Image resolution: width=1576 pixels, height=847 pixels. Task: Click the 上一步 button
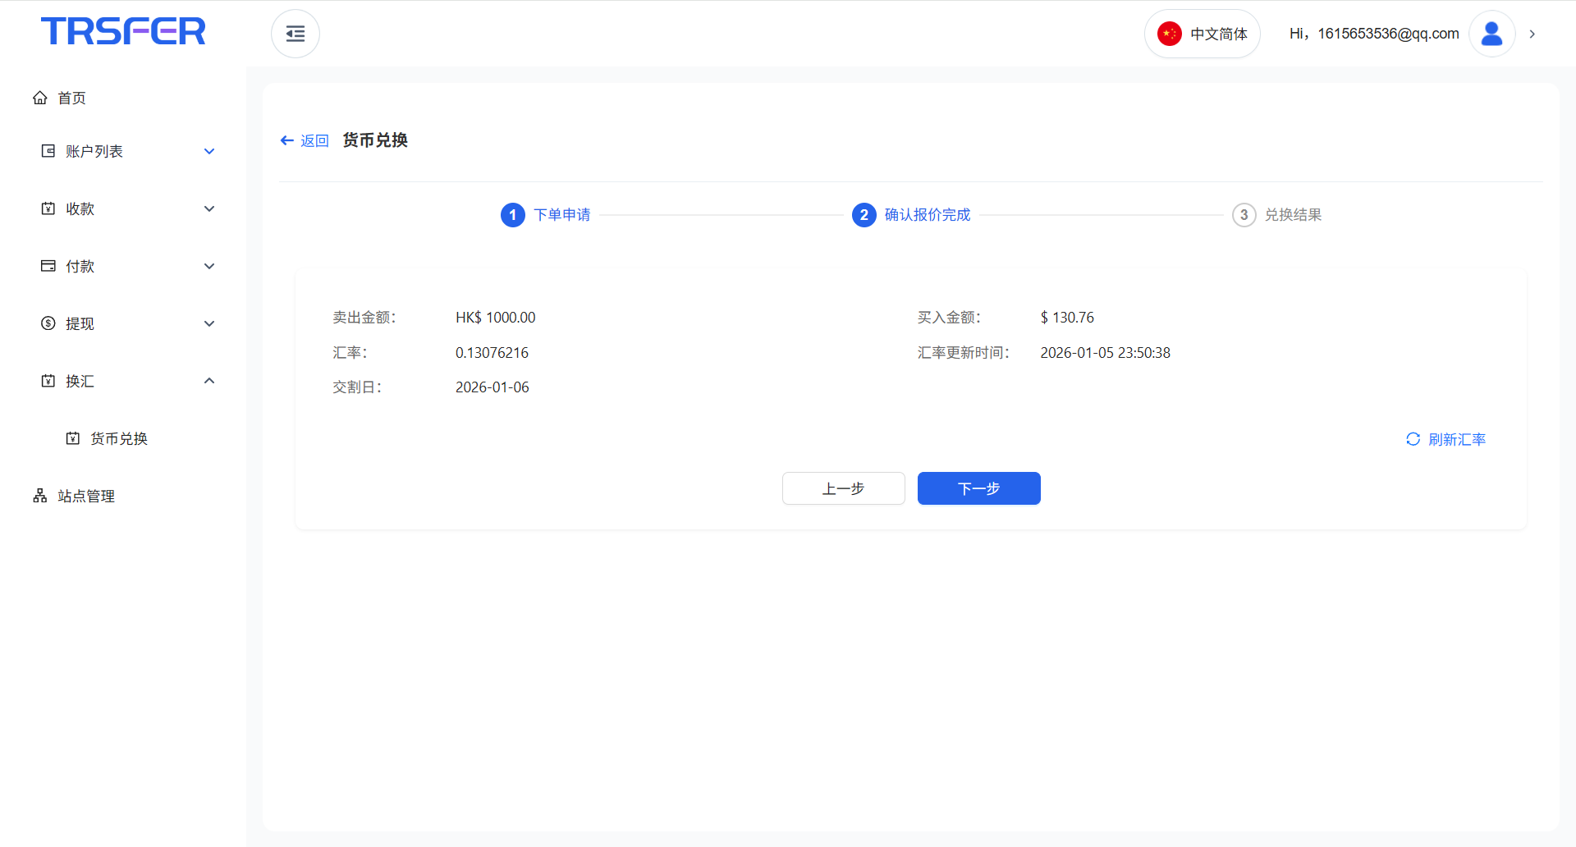pyautogui.click(x=843, y=488)
